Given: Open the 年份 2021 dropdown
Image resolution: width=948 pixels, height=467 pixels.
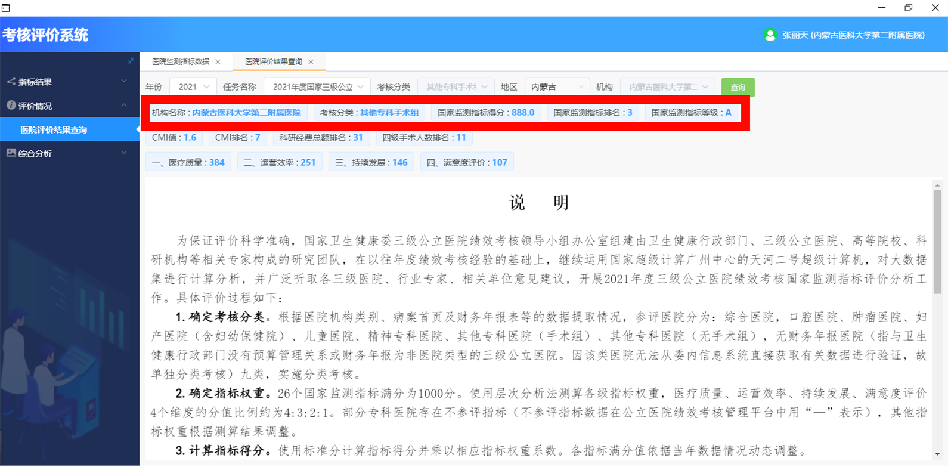Looking at the screenshot, I should click(x=193, y=87).
